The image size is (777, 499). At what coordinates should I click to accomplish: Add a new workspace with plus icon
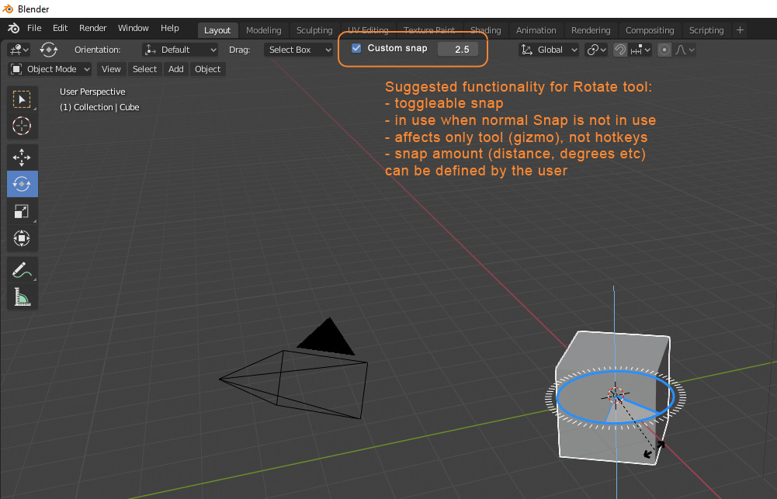740,29
